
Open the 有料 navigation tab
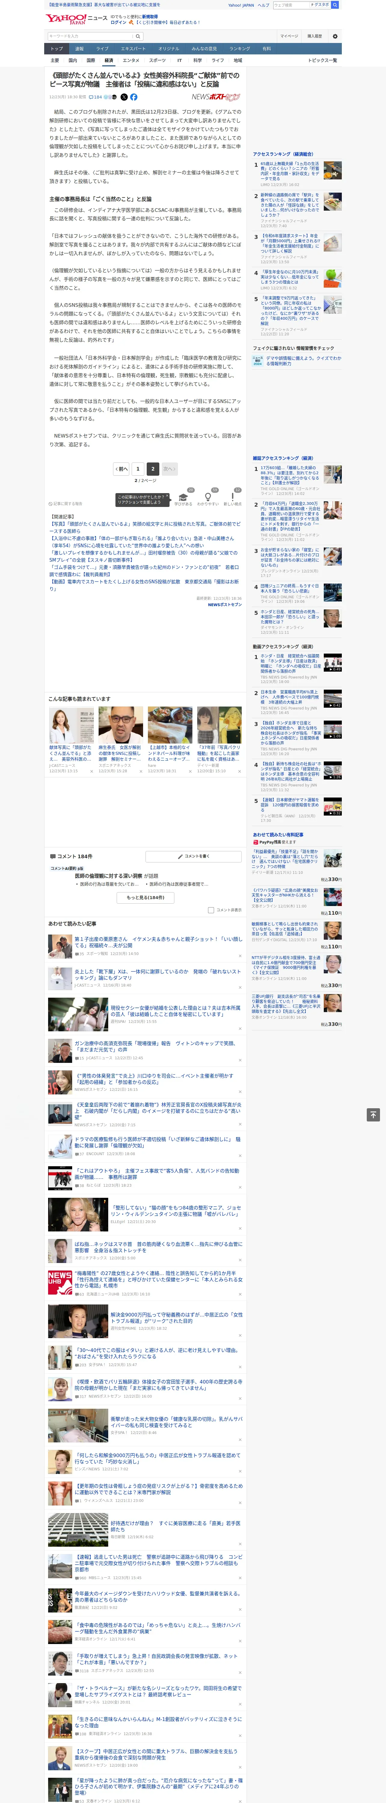[266, 49]
